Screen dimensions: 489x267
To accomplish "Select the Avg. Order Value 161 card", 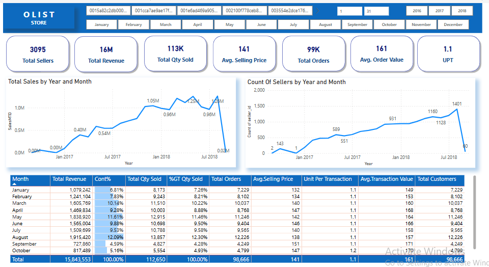I will (x=382, y=54).
